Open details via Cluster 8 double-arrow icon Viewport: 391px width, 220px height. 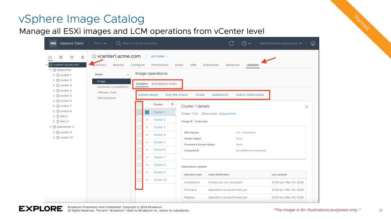click(147, 165)
